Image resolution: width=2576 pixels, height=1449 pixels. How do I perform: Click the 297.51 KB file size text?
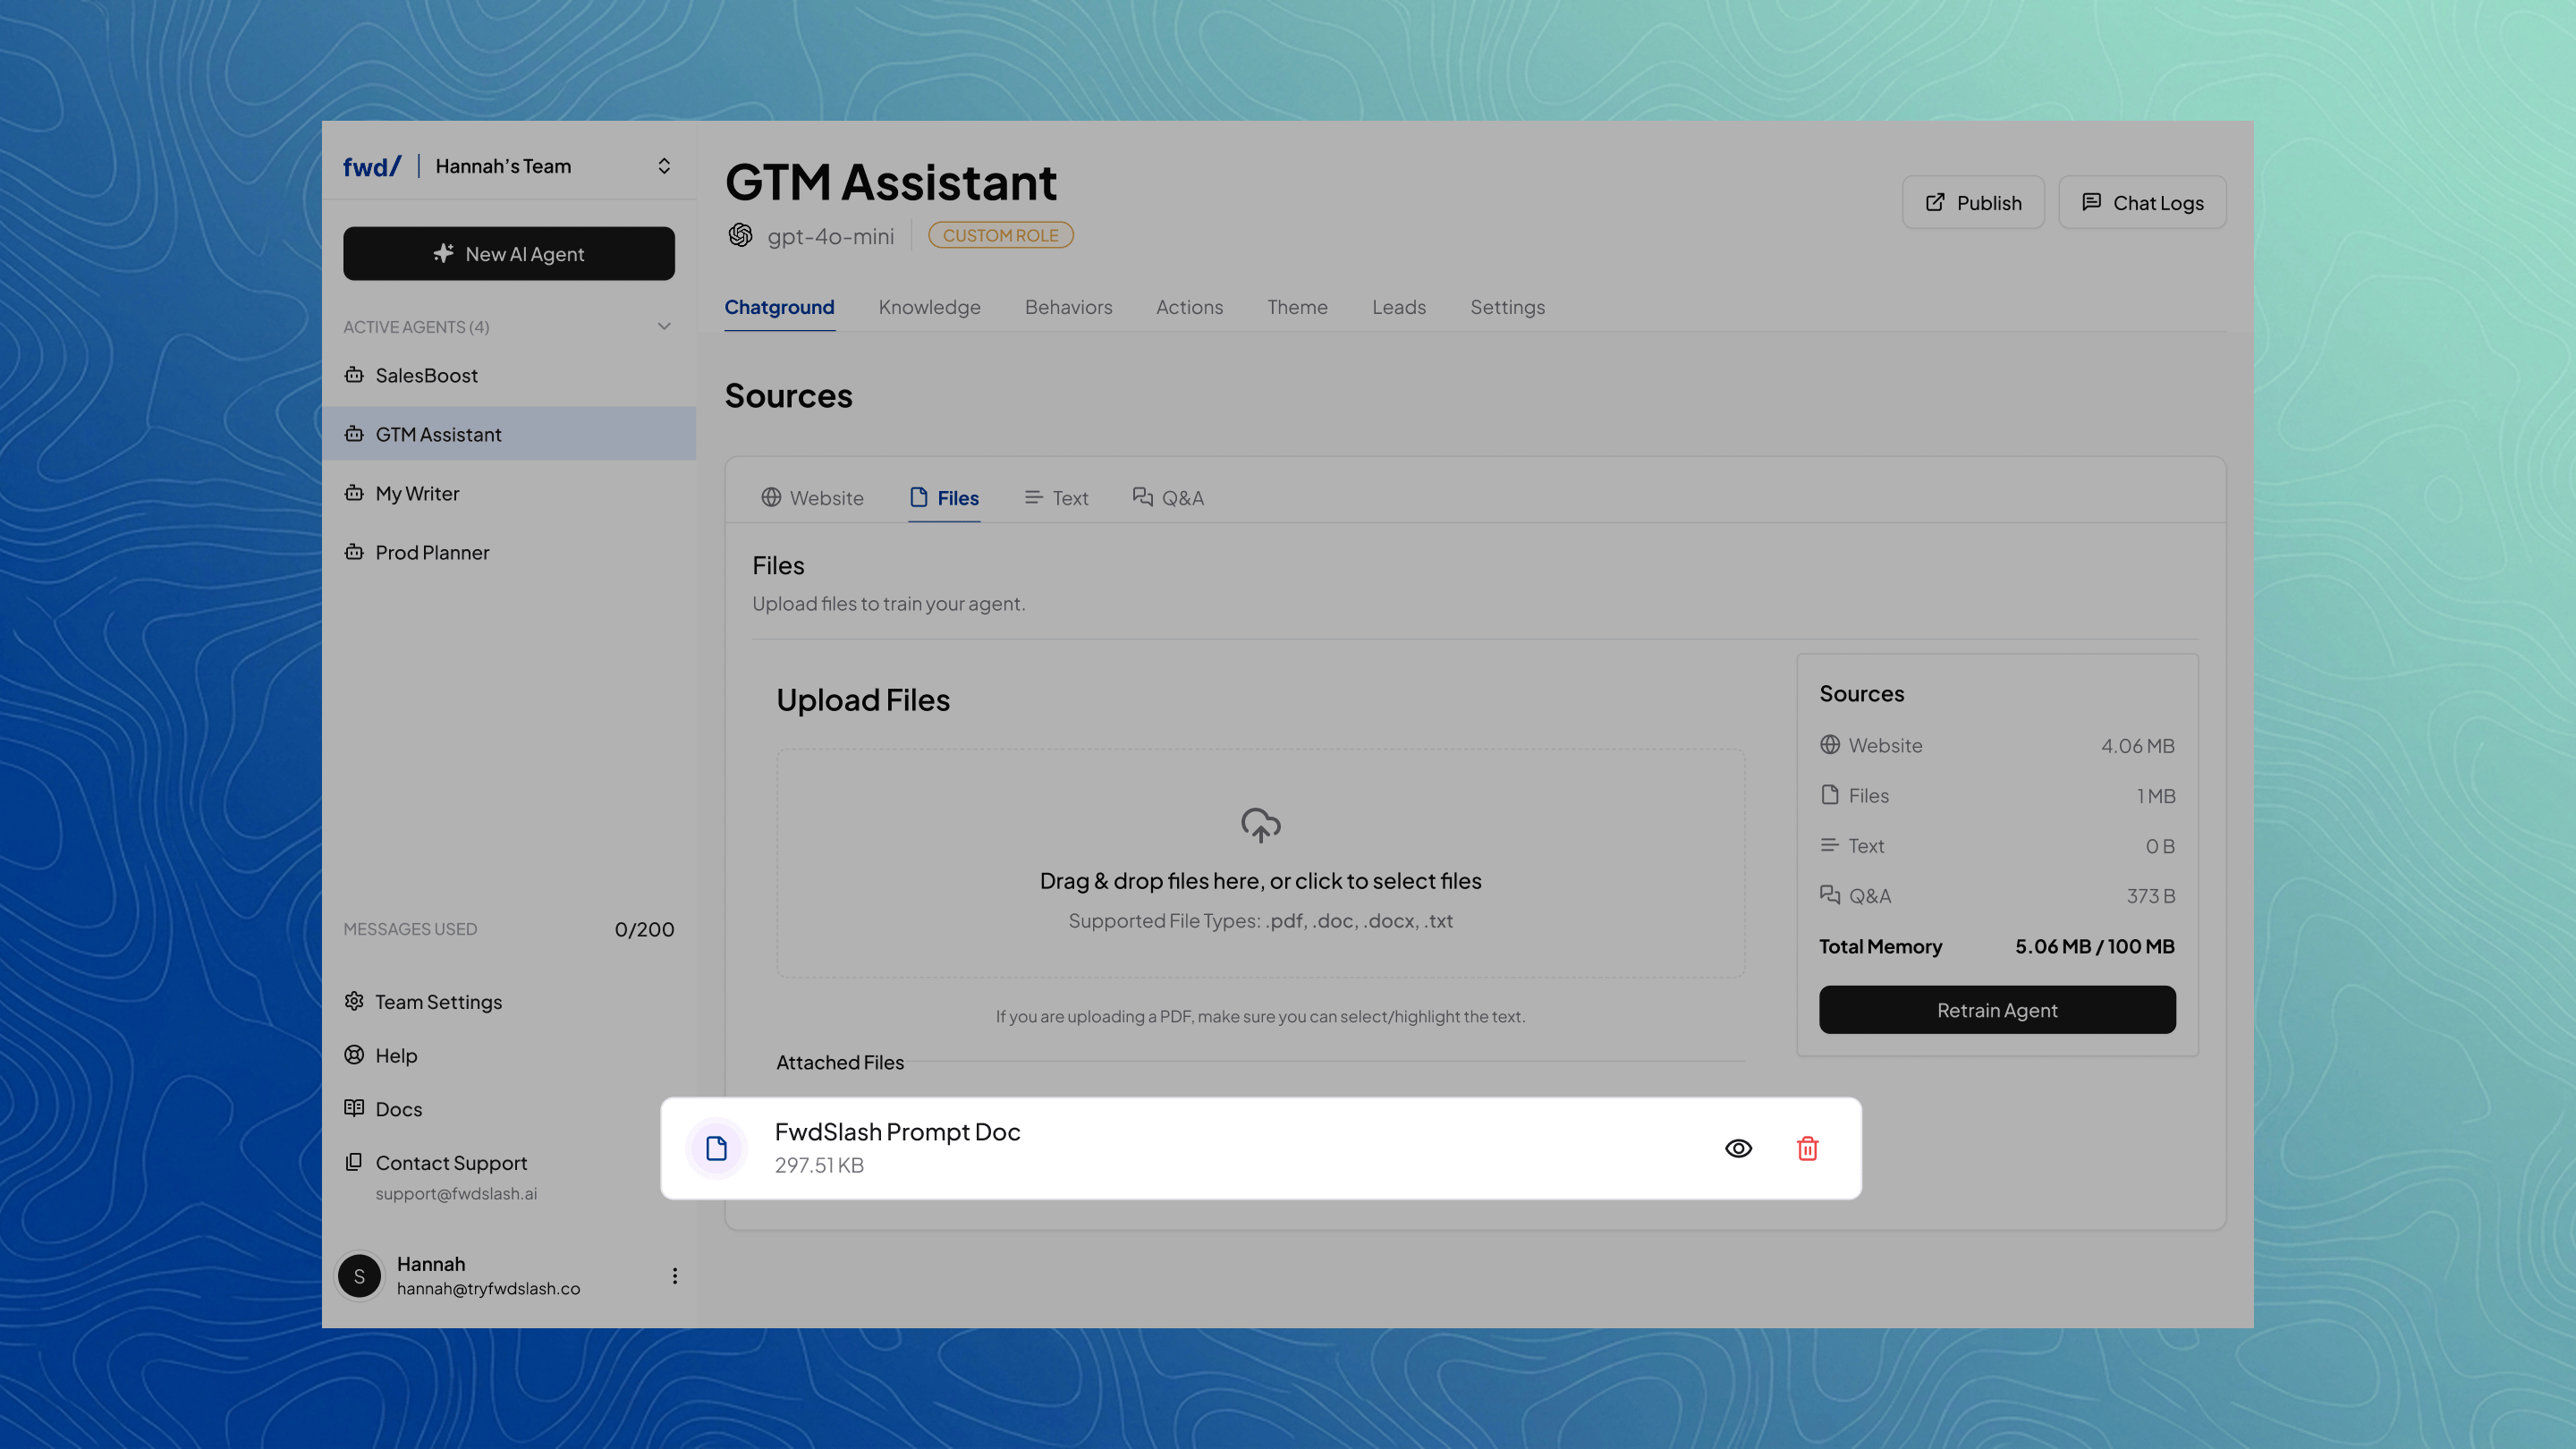(x=819, y=1165)
